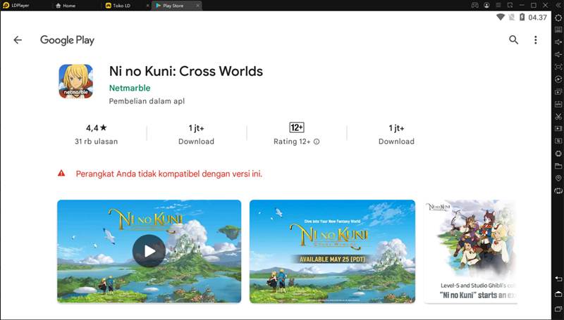This screenshot has height=320, width=564.
Task: Open the gamepad settings in title bar
Action: 475,6
